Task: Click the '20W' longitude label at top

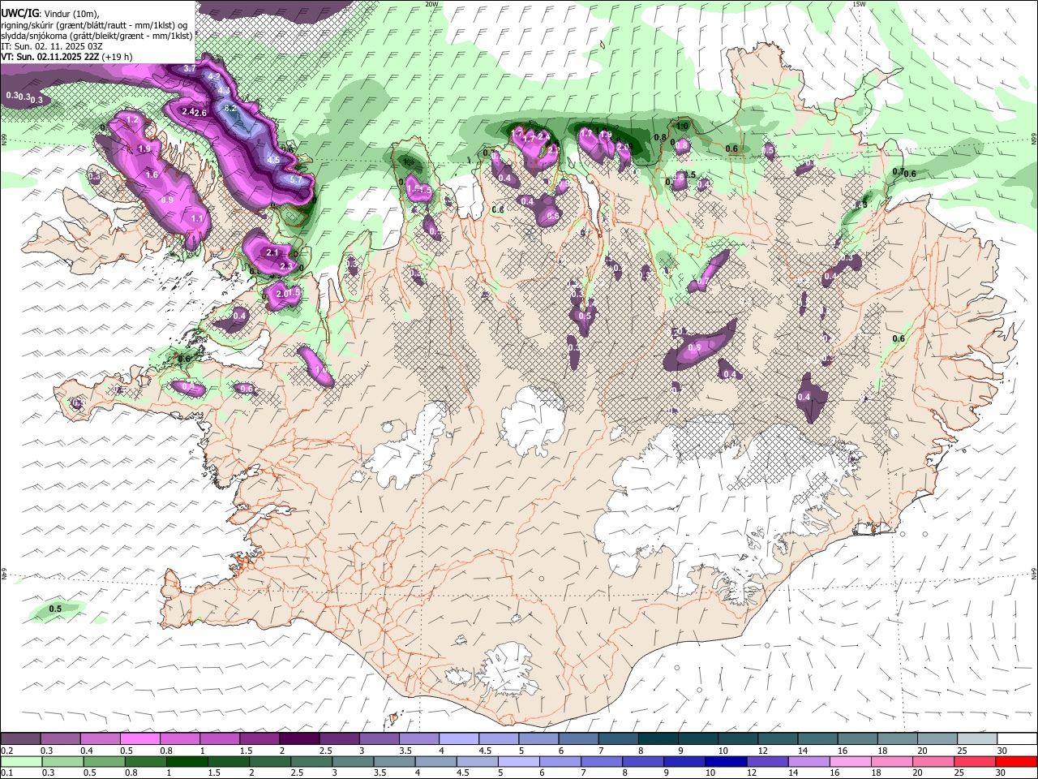Action: coord(431,4)
